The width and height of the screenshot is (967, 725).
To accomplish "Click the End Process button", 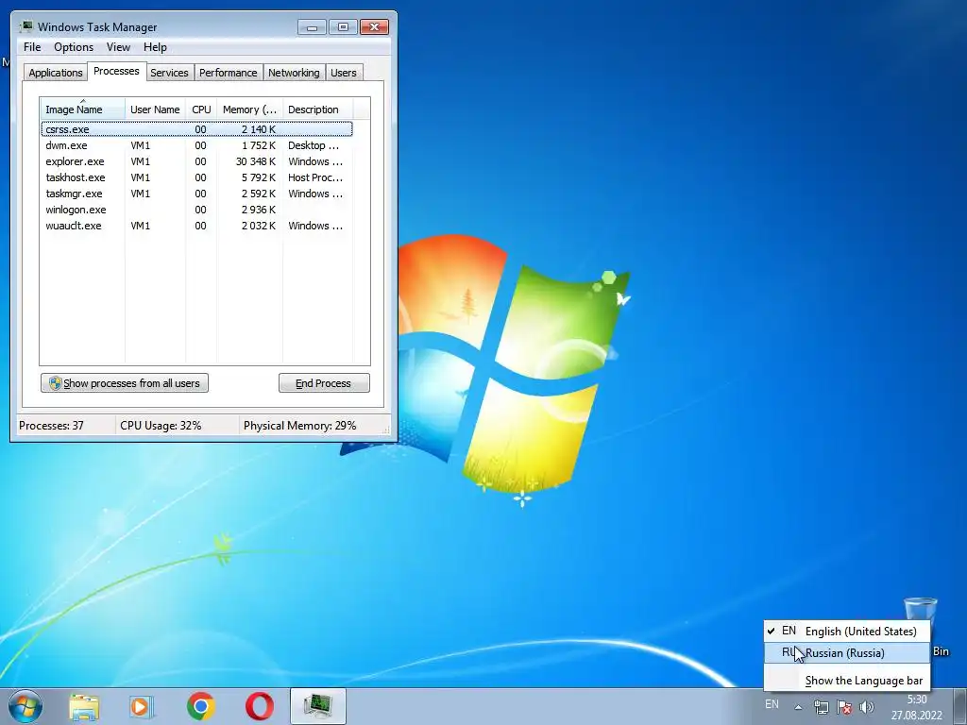I will click(324, 383).
